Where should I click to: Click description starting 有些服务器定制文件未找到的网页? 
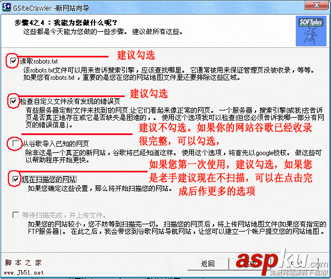pyautogui.click(x=175, y=118)
